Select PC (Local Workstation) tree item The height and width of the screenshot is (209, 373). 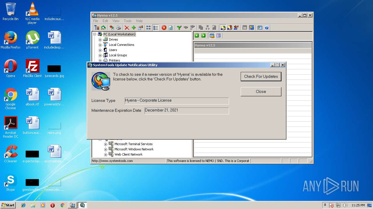click(119, 34)
